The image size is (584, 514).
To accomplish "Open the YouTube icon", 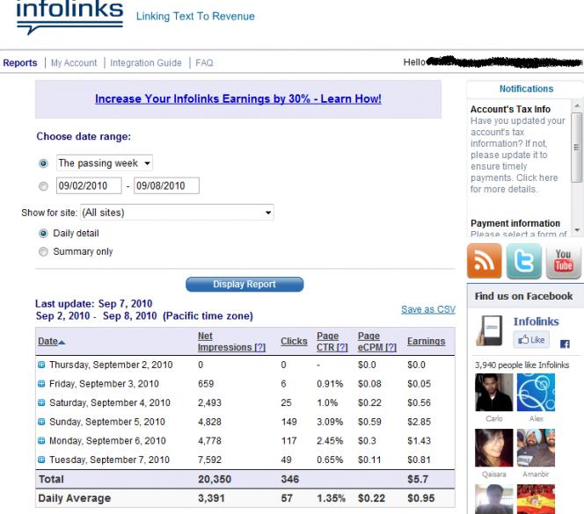I will tap(563, 261).
